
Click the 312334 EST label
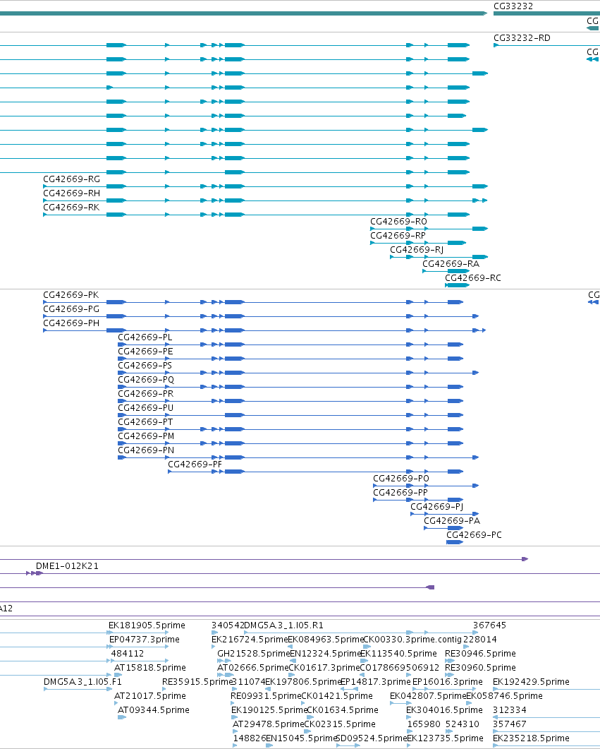(509, 710)
